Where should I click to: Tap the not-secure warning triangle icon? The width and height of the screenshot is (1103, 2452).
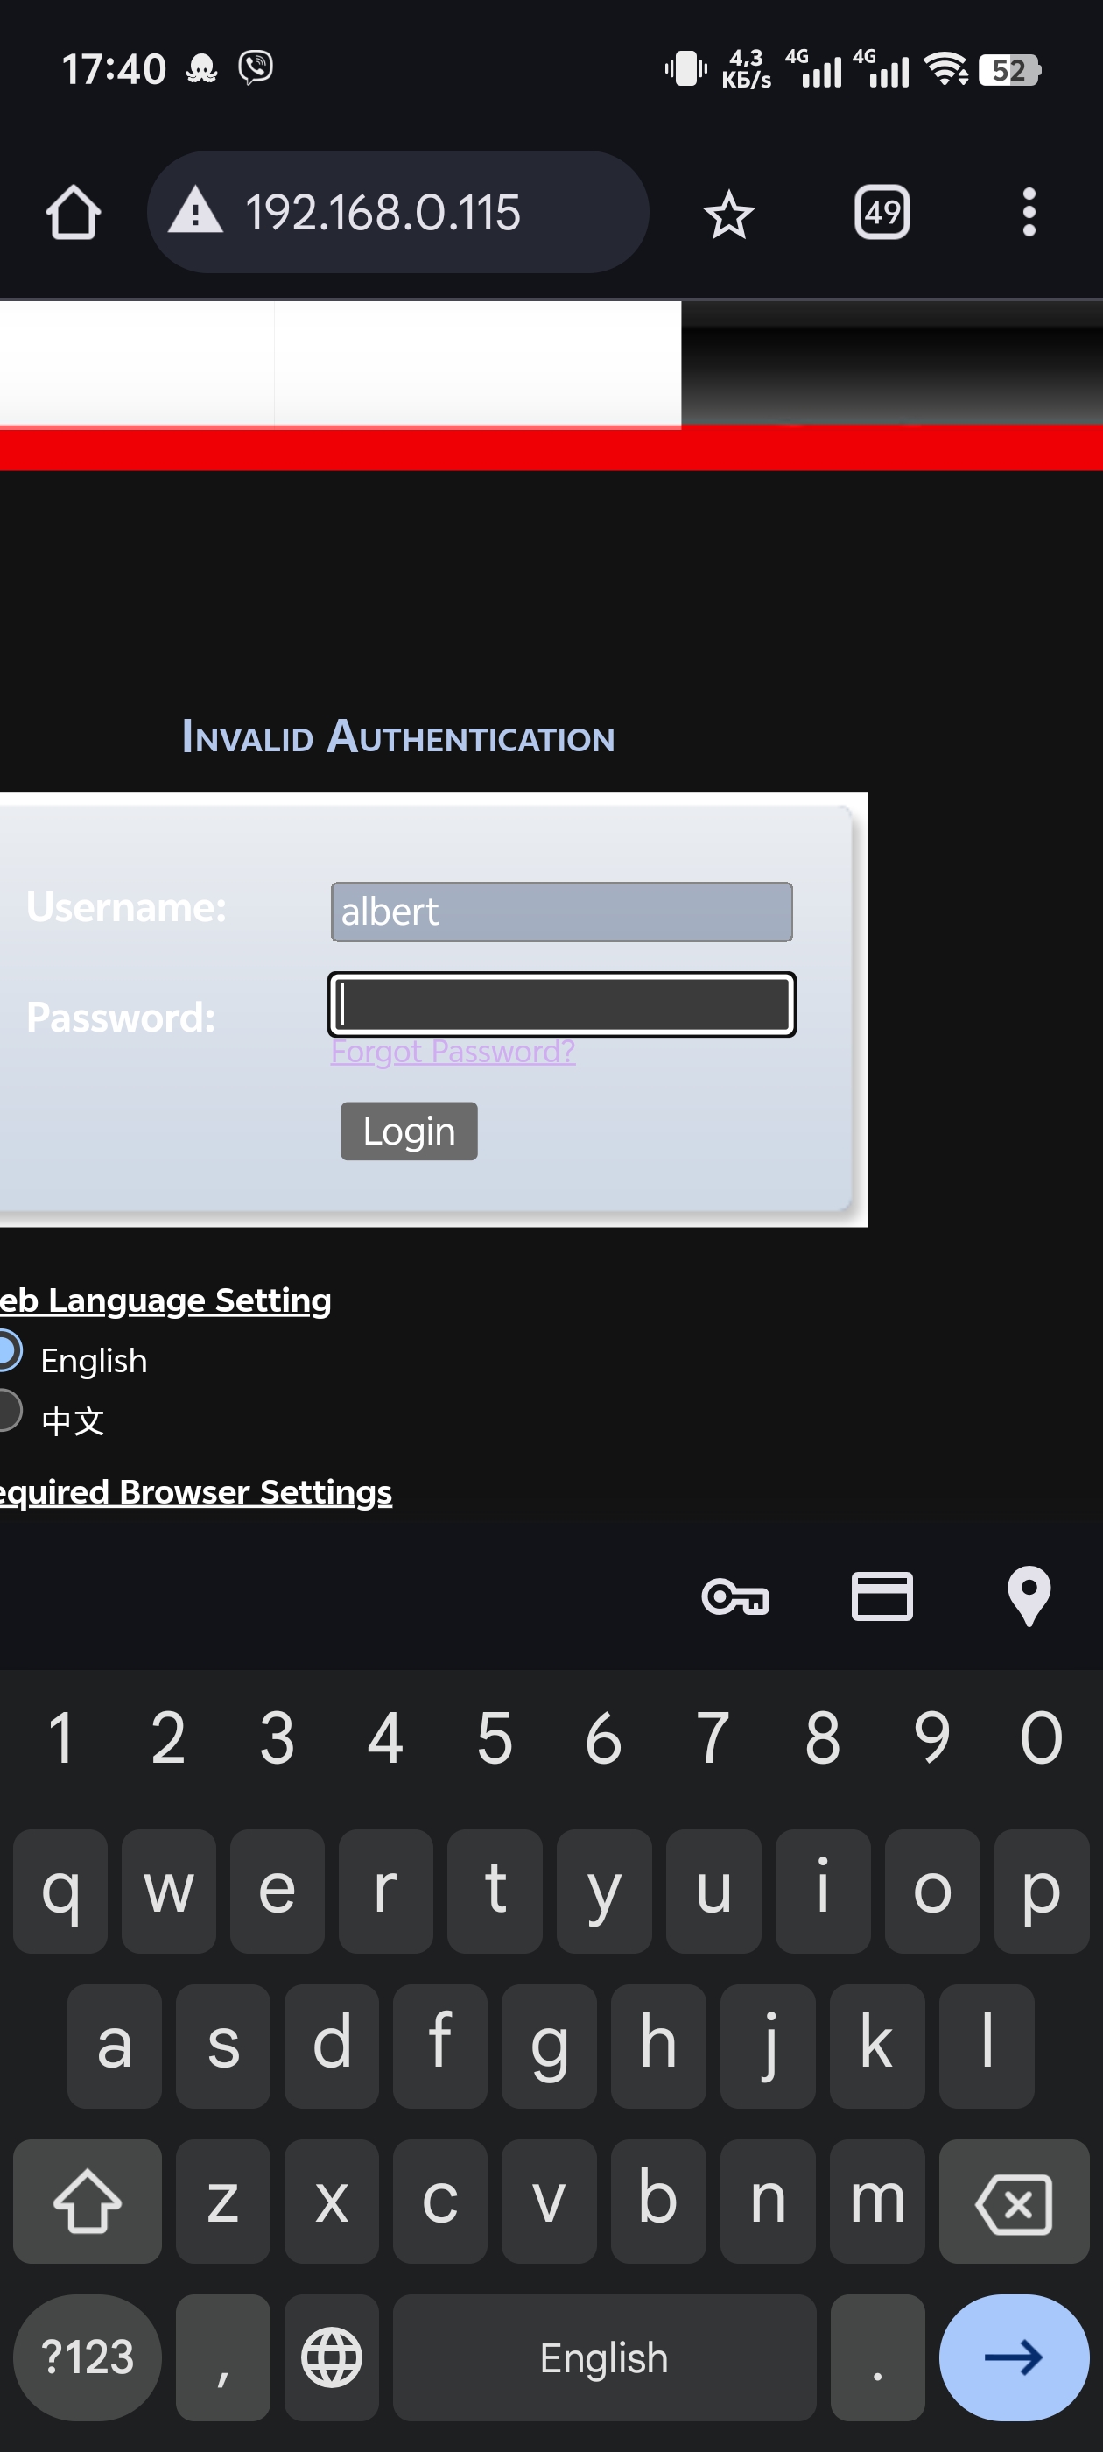(x=195, y=211)
